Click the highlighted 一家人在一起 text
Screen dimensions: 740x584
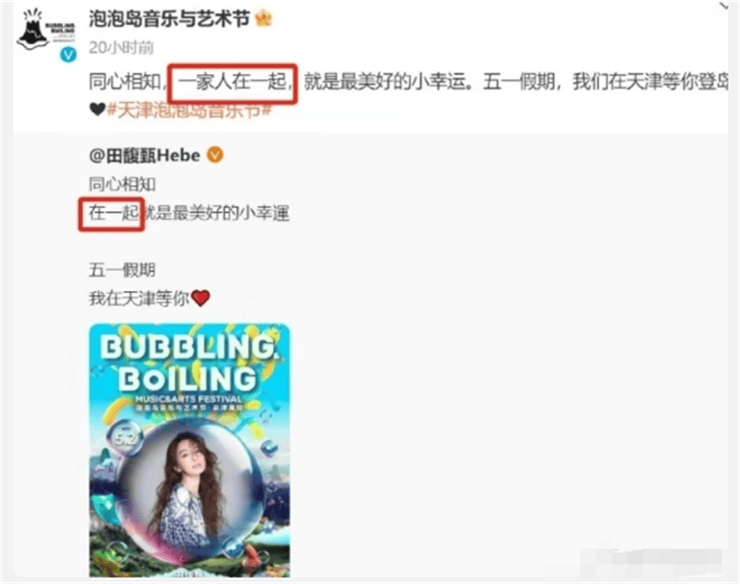pos(232,82)
